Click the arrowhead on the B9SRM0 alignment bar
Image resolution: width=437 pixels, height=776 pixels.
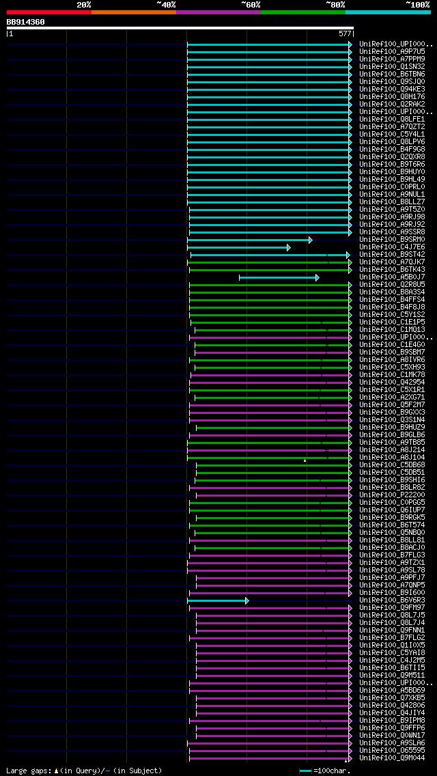(x=310, y=240)
